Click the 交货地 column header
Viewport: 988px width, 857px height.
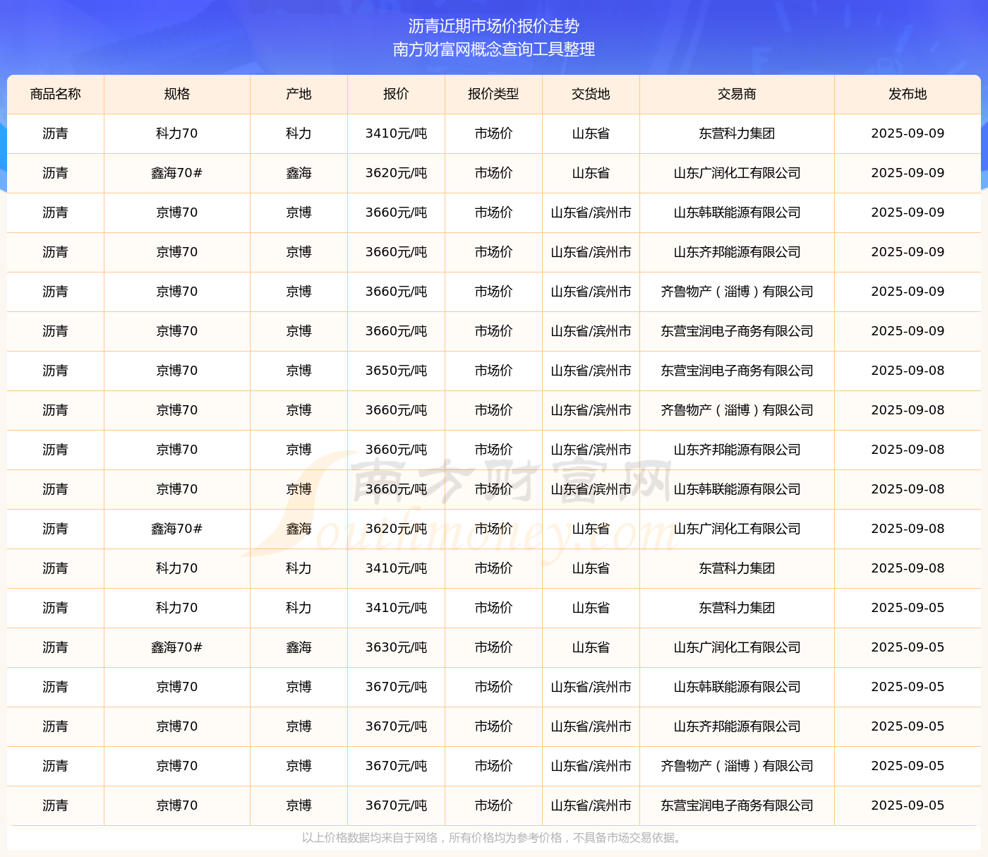pyautogui.click(x=591, y=94)
